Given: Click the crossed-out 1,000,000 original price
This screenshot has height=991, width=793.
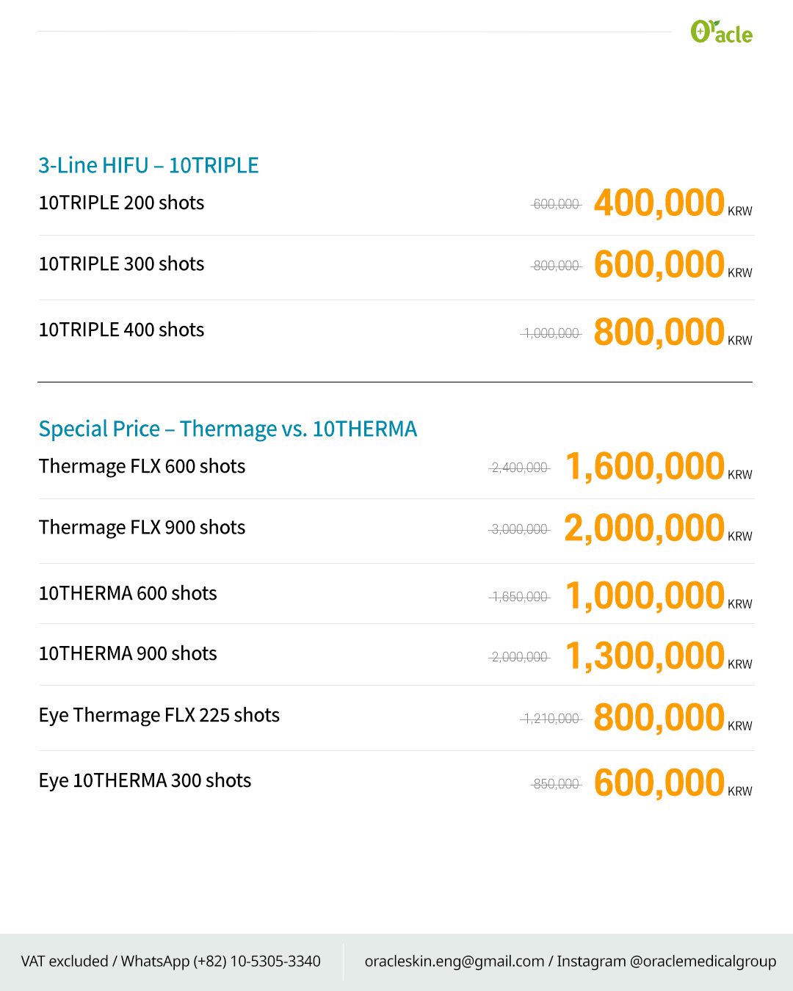Looking at the screenshot, I should coord(551,333).
